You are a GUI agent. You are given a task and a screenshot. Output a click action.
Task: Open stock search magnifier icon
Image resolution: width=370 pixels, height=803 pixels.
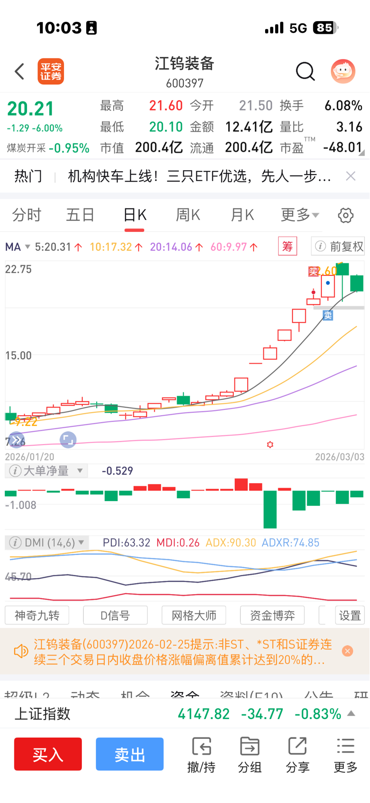point(305,71)
